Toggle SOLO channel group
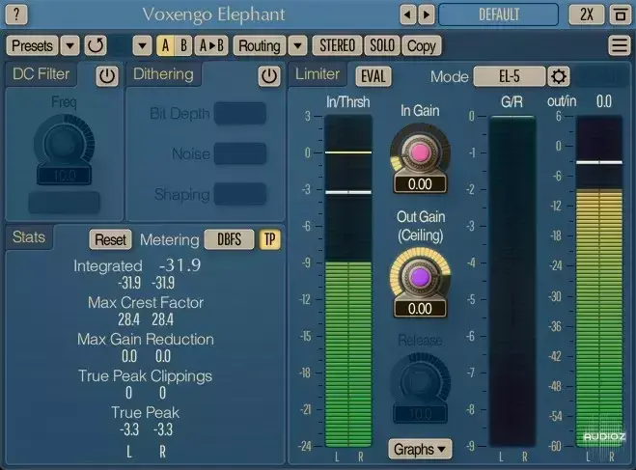Viewport: 636px width, 470px height. (x=381, y=45)
